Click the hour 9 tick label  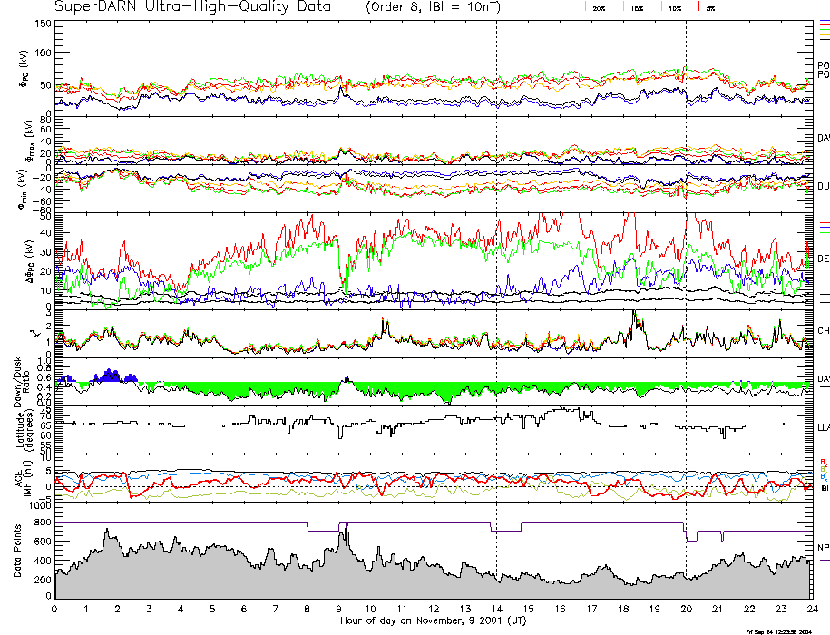coord(338,609)
